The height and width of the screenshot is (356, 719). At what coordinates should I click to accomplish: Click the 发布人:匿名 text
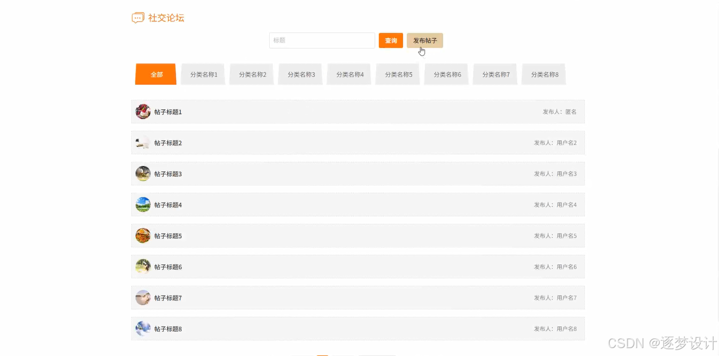560,112
